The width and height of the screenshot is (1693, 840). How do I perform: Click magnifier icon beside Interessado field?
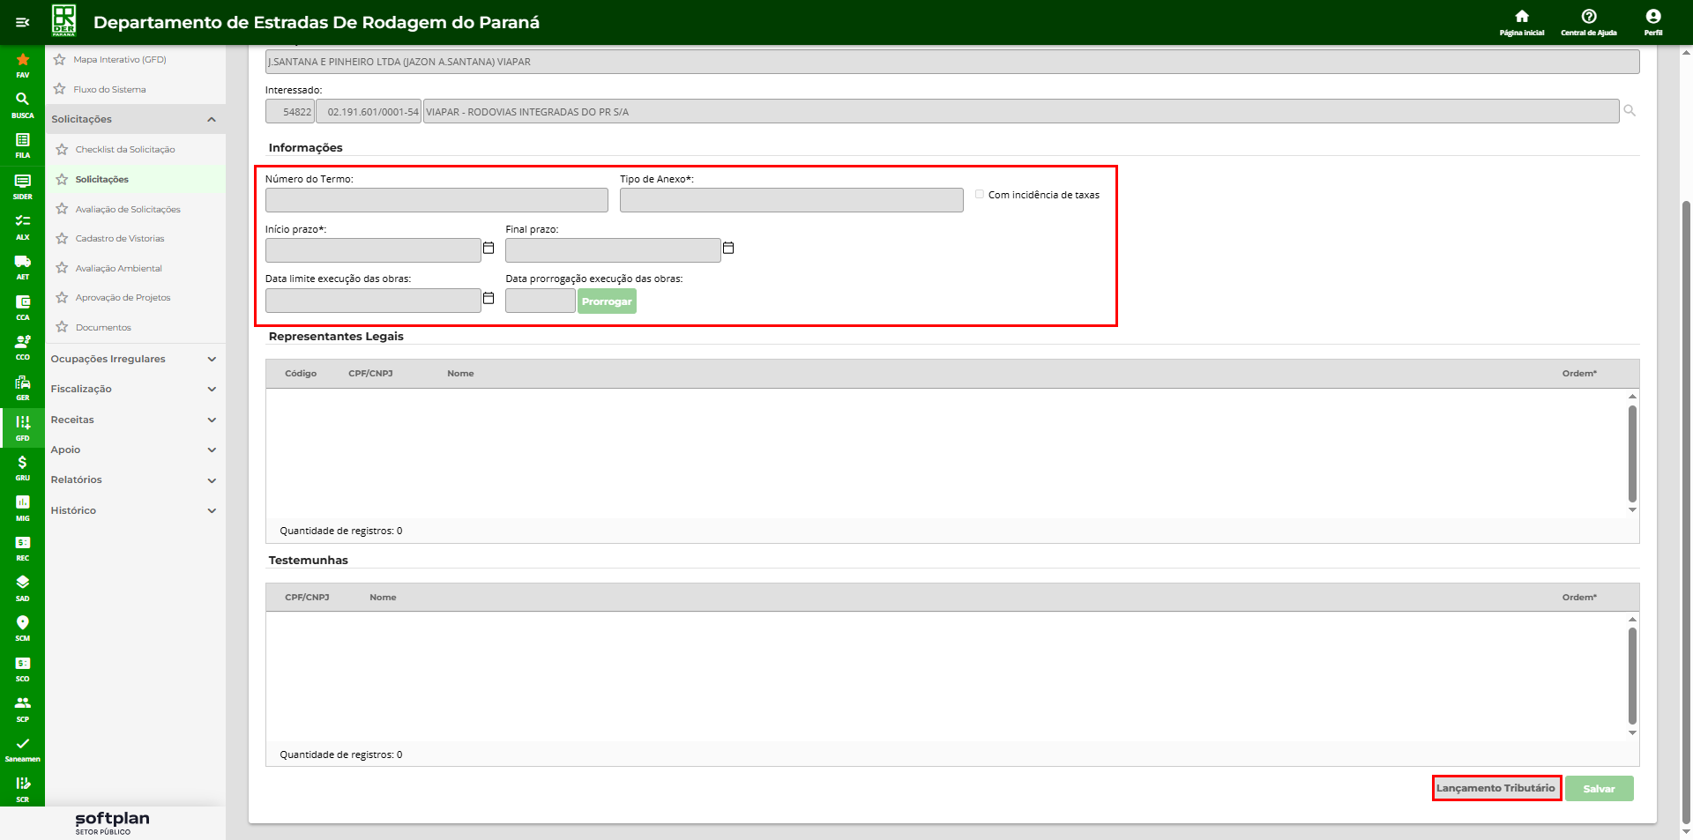pyautogui.click(x=1630, y=111)
